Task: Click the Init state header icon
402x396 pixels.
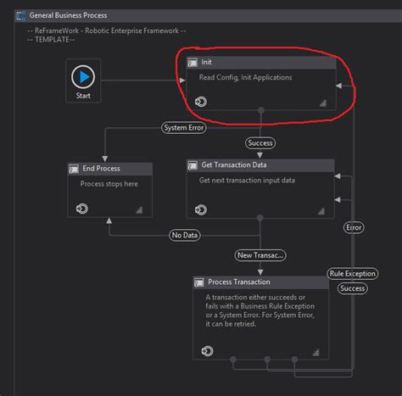Action: [193, 62]
